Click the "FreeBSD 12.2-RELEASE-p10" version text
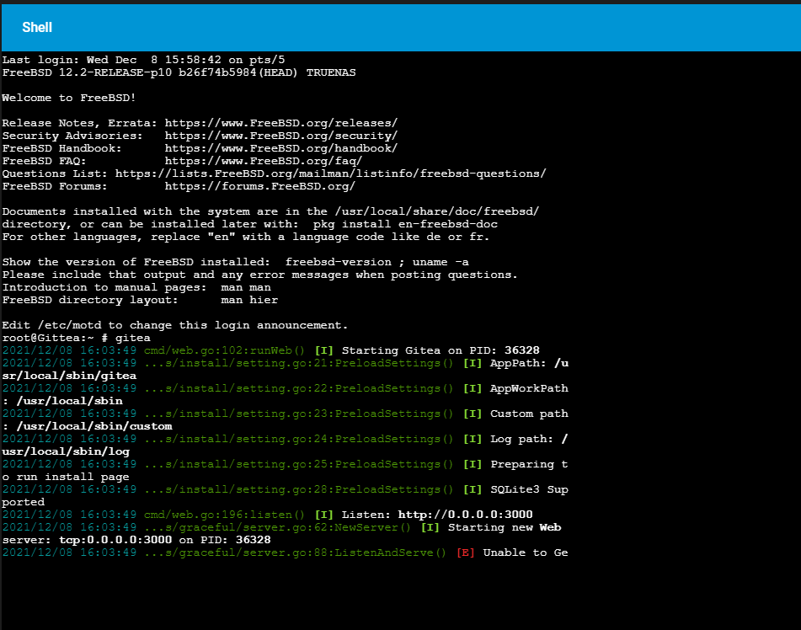The height and width of the screenshot is (630, 801). (87, 72)
